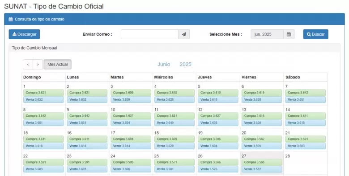Click the calendar icon in panel header
This screenshot has width=349, height=176.
(10, 19)
